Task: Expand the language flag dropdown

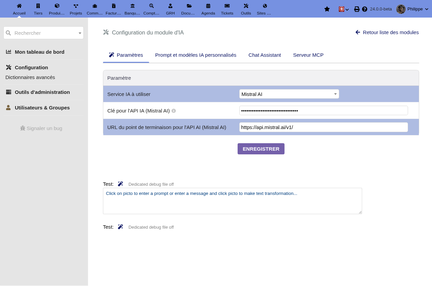Action: 344,9
